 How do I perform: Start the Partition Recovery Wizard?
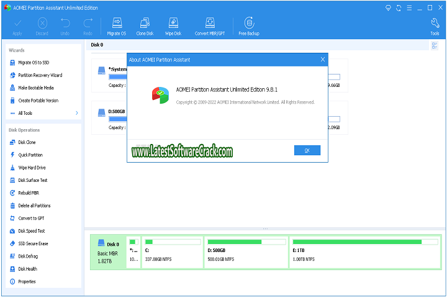pos(40,75)
